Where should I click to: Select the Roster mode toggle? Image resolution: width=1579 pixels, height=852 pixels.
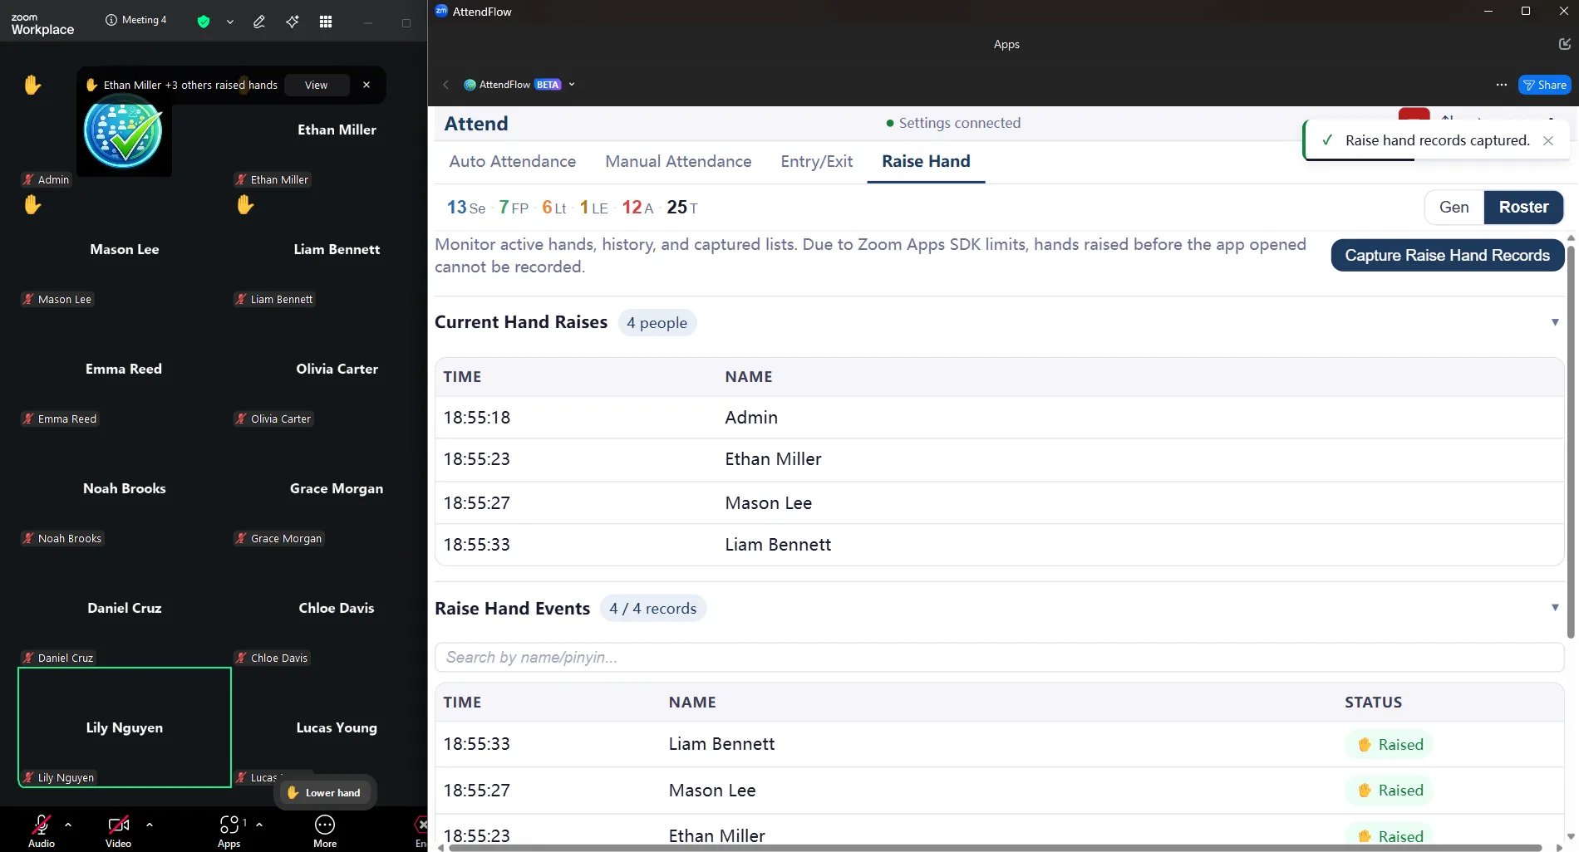(x=1523, y=208)
